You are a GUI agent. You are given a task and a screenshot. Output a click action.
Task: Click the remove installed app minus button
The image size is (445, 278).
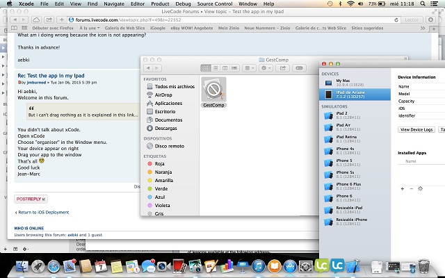point(411,188)
